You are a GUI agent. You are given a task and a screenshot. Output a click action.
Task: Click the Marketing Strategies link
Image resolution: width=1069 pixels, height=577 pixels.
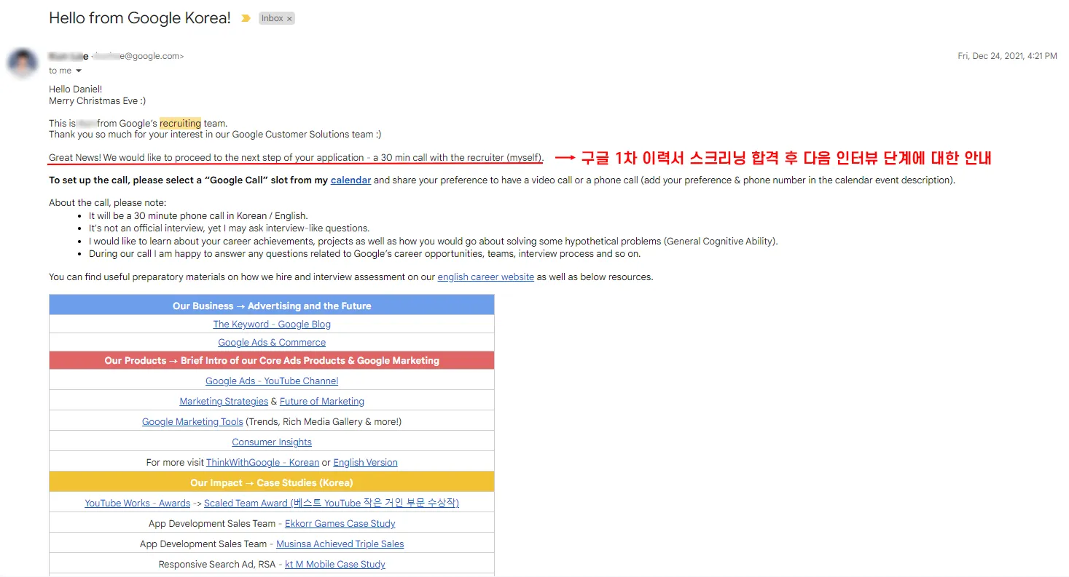click(224, 401)
